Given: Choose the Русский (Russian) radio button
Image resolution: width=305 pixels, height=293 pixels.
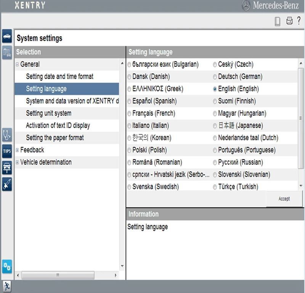Looking at the screenshot, I should [x=215, y=162].
